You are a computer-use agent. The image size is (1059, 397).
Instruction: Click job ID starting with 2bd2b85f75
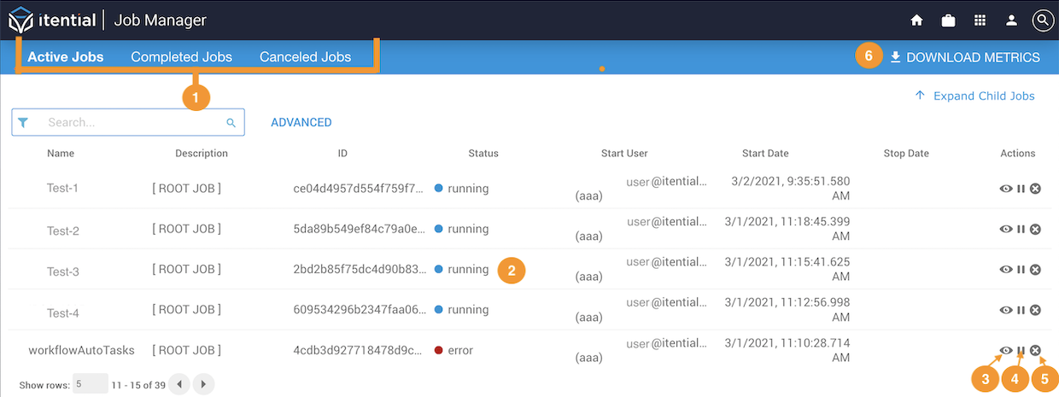click(358, 269)
